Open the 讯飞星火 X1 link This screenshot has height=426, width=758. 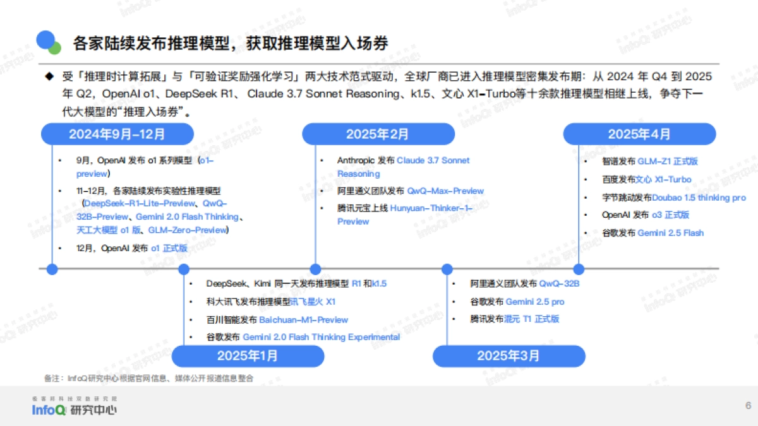pos(313,302)
